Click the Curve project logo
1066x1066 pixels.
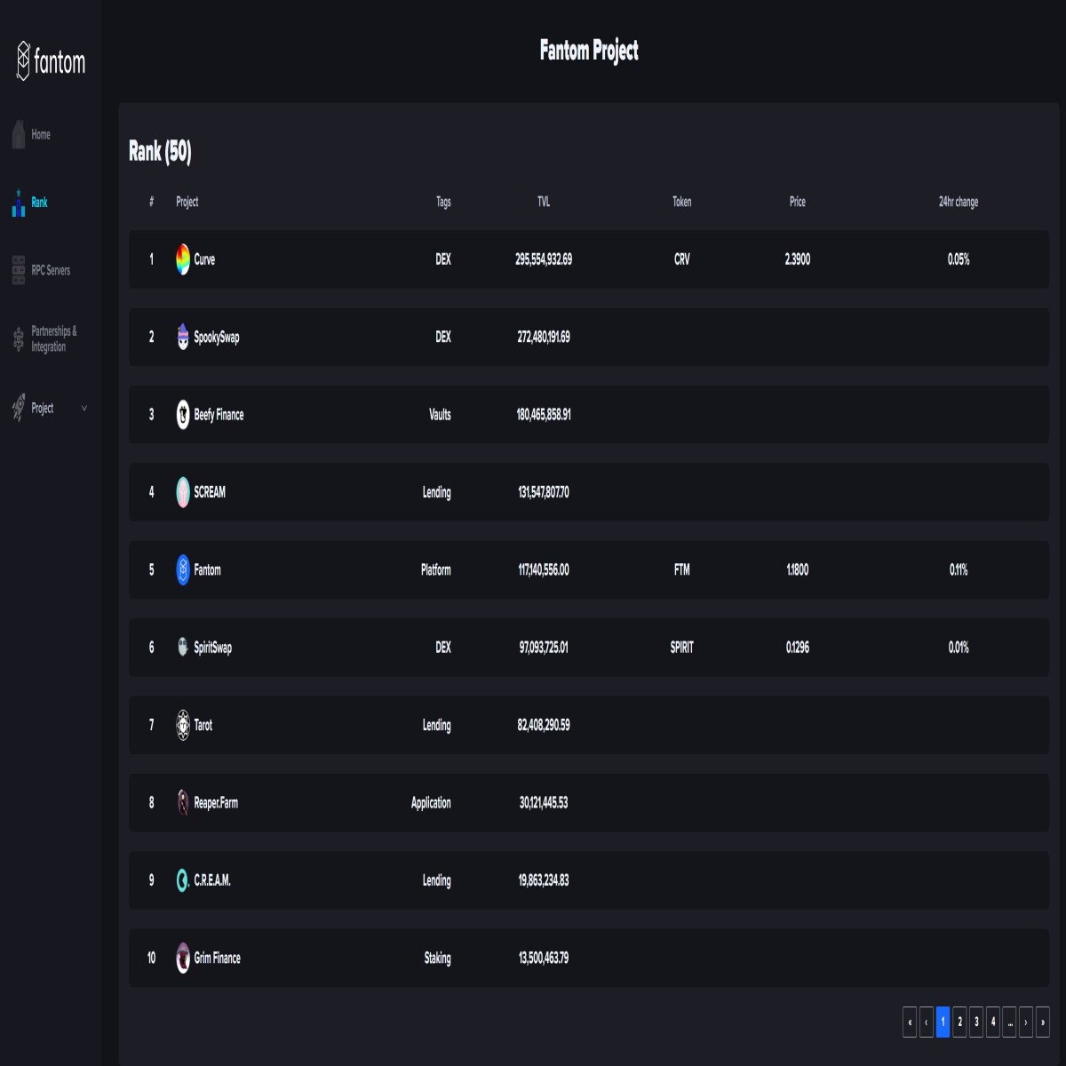click(182, 259)
